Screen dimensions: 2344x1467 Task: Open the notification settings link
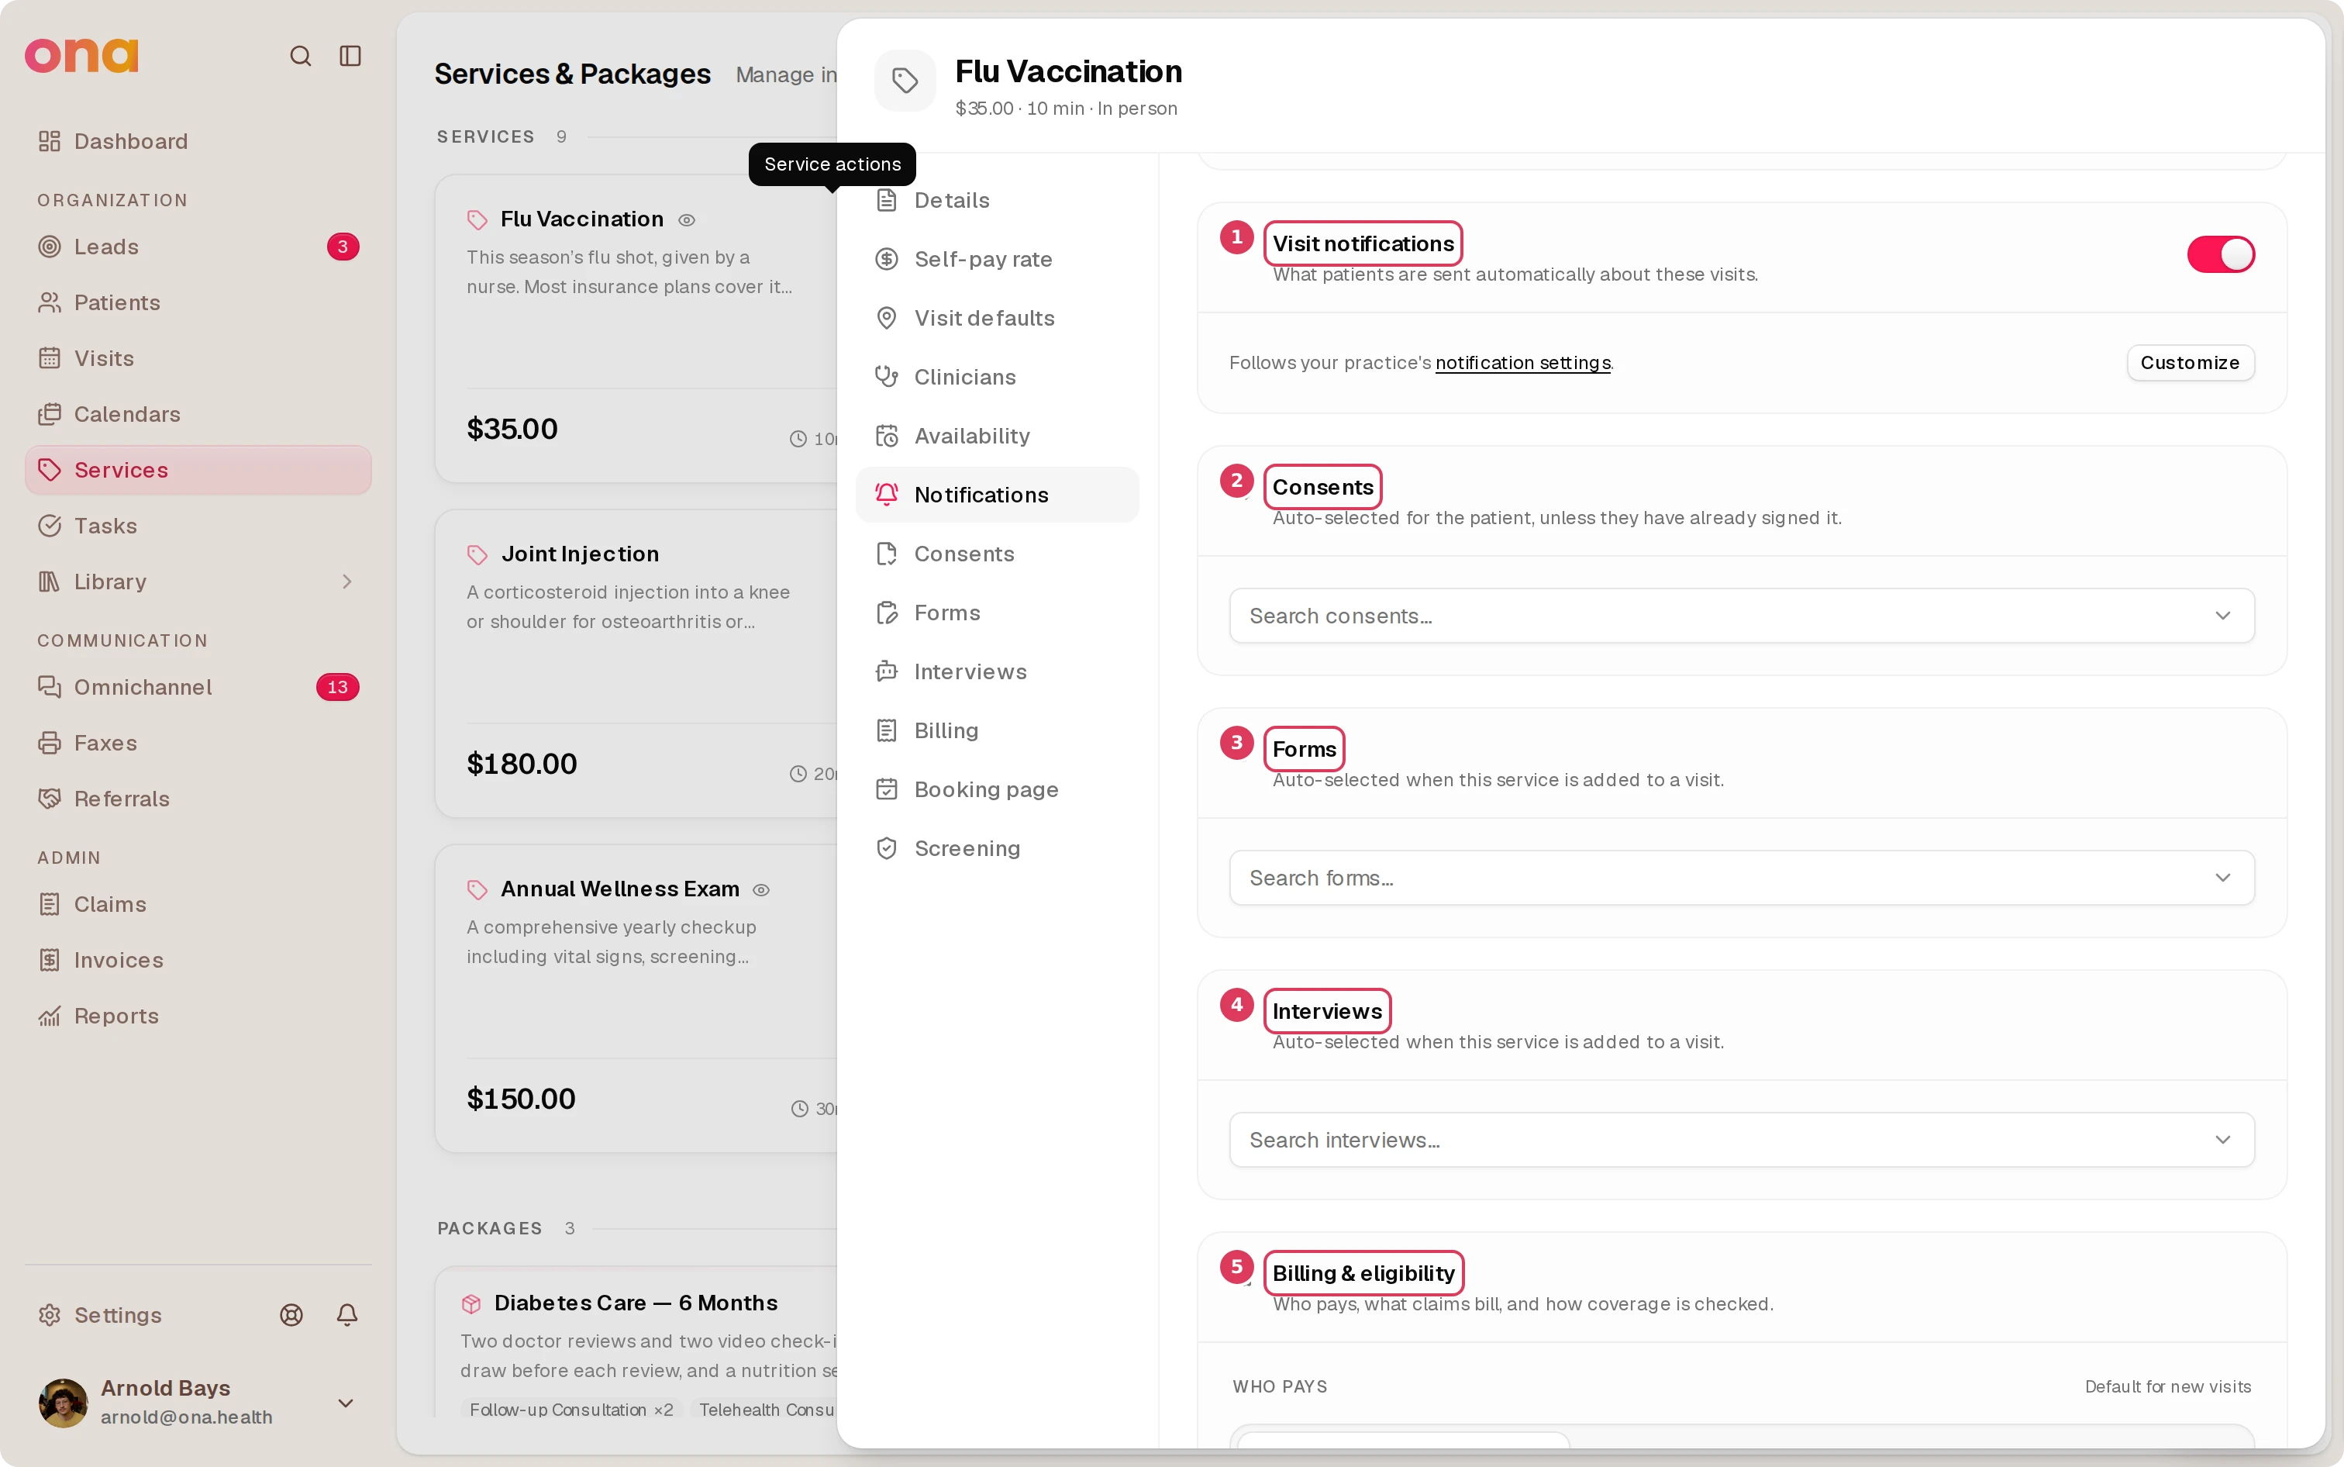point(1522,363)
